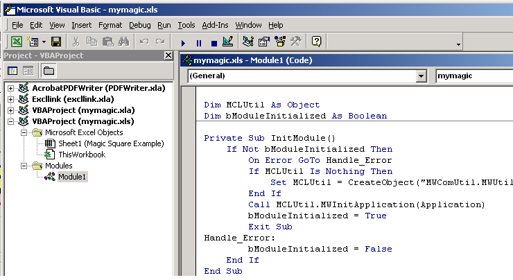Click the Run Sub play icon
The width and height of the screenshot is (513, 280).
[183, 43]
